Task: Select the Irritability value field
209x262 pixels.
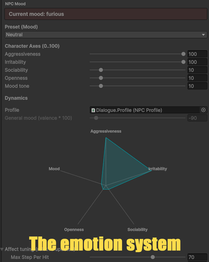Action: coord(197,62)
